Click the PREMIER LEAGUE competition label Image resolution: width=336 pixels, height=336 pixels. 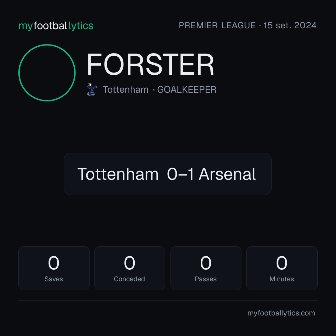[x=217, y=26]
